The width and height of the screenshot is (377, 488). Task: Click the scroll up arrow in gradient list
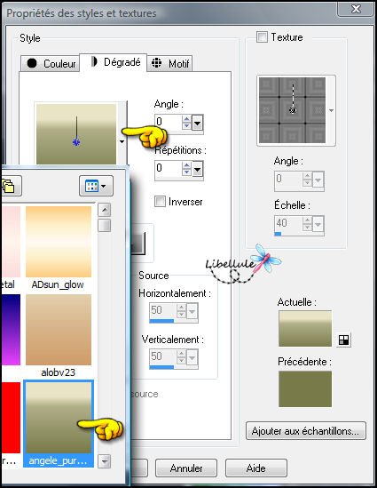click(x=105, y=210)
